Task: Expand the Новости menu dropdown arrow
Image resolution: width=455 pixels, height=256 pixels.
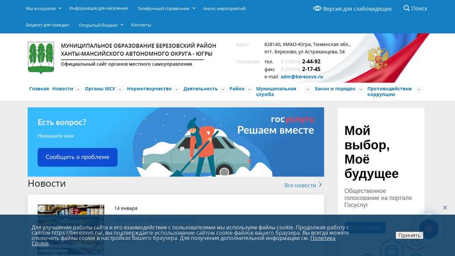Action: [78, 89]
